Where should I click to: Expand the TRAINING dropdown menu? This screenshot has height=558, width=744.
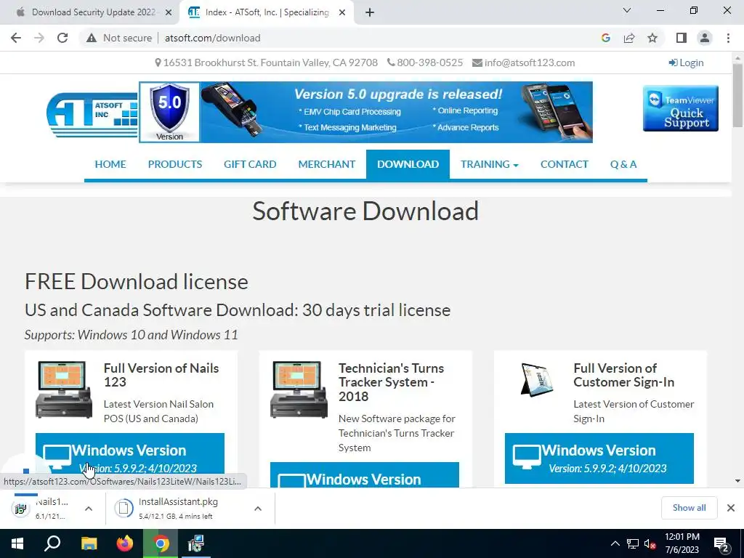pyautogui.click(x=490, y=164)
